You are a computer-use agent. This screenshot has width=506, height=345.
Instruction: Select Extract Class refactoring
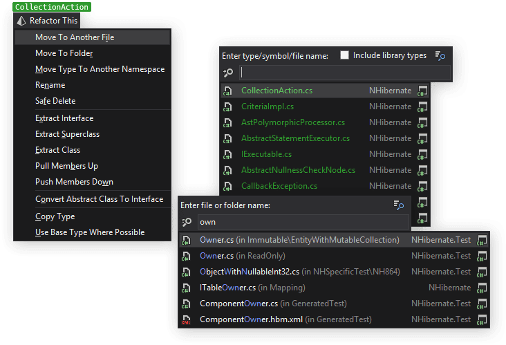tap(93, 150)
